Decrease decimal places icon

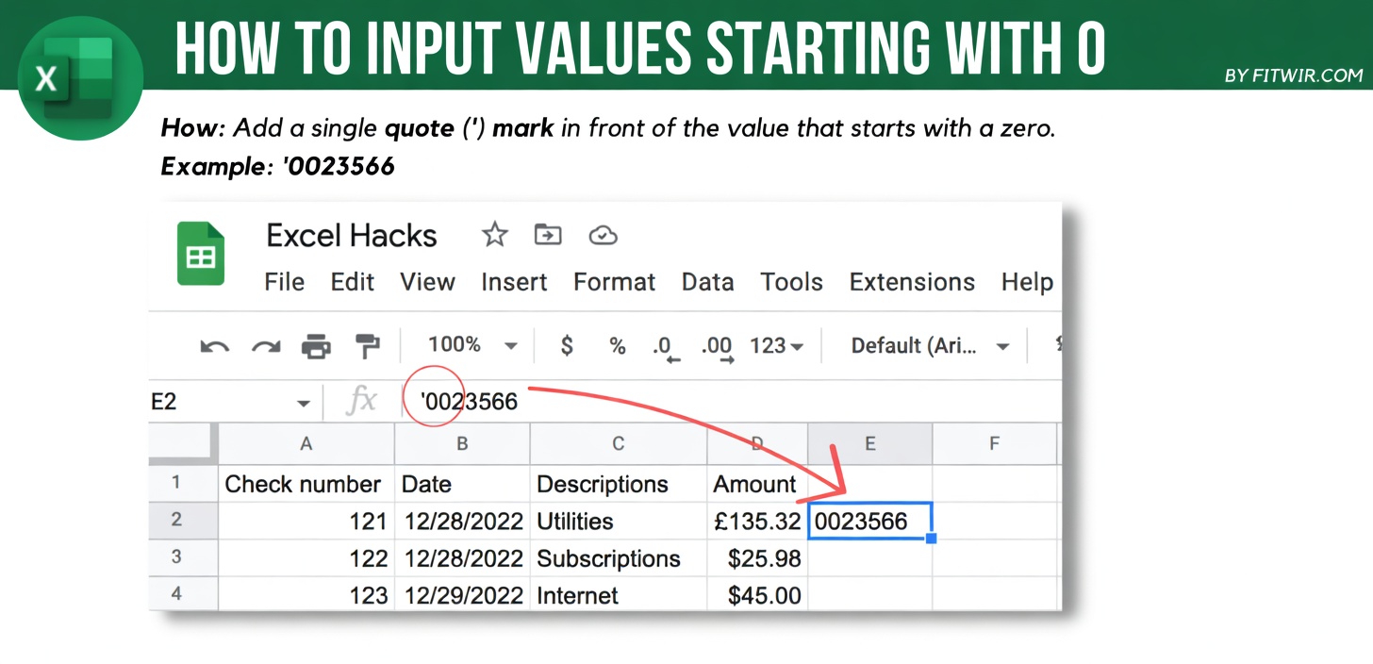coord(667,346)
